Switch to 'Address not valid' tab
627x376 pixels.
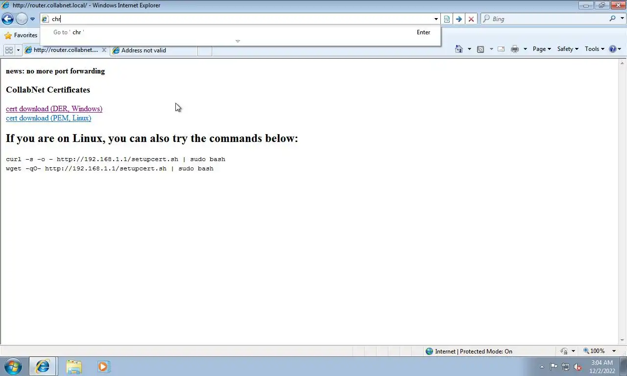click(154, 50)
